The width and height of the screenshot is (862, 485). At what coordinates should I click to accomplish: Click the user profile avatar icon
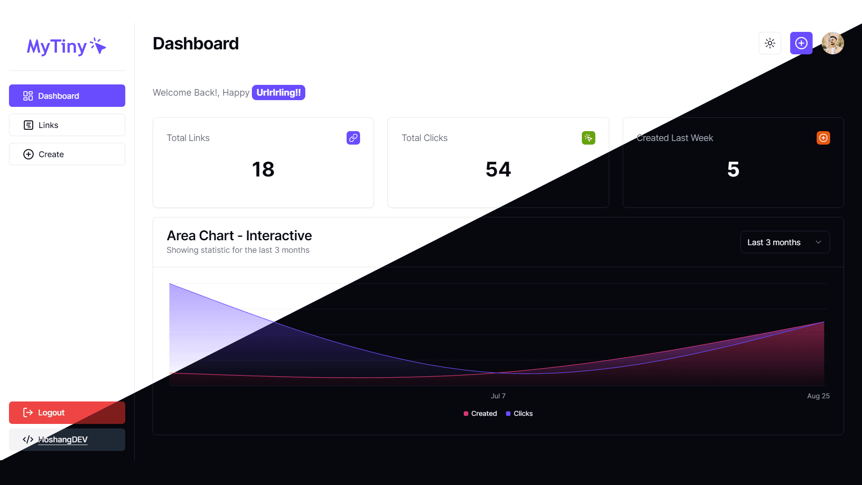(x=833, y=43)
